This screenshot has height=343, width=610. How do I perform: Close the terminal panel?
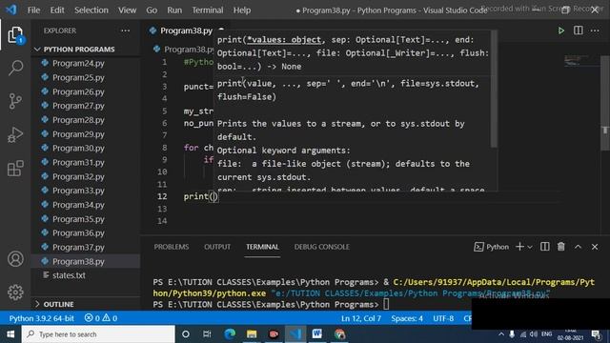click(595, 247)
